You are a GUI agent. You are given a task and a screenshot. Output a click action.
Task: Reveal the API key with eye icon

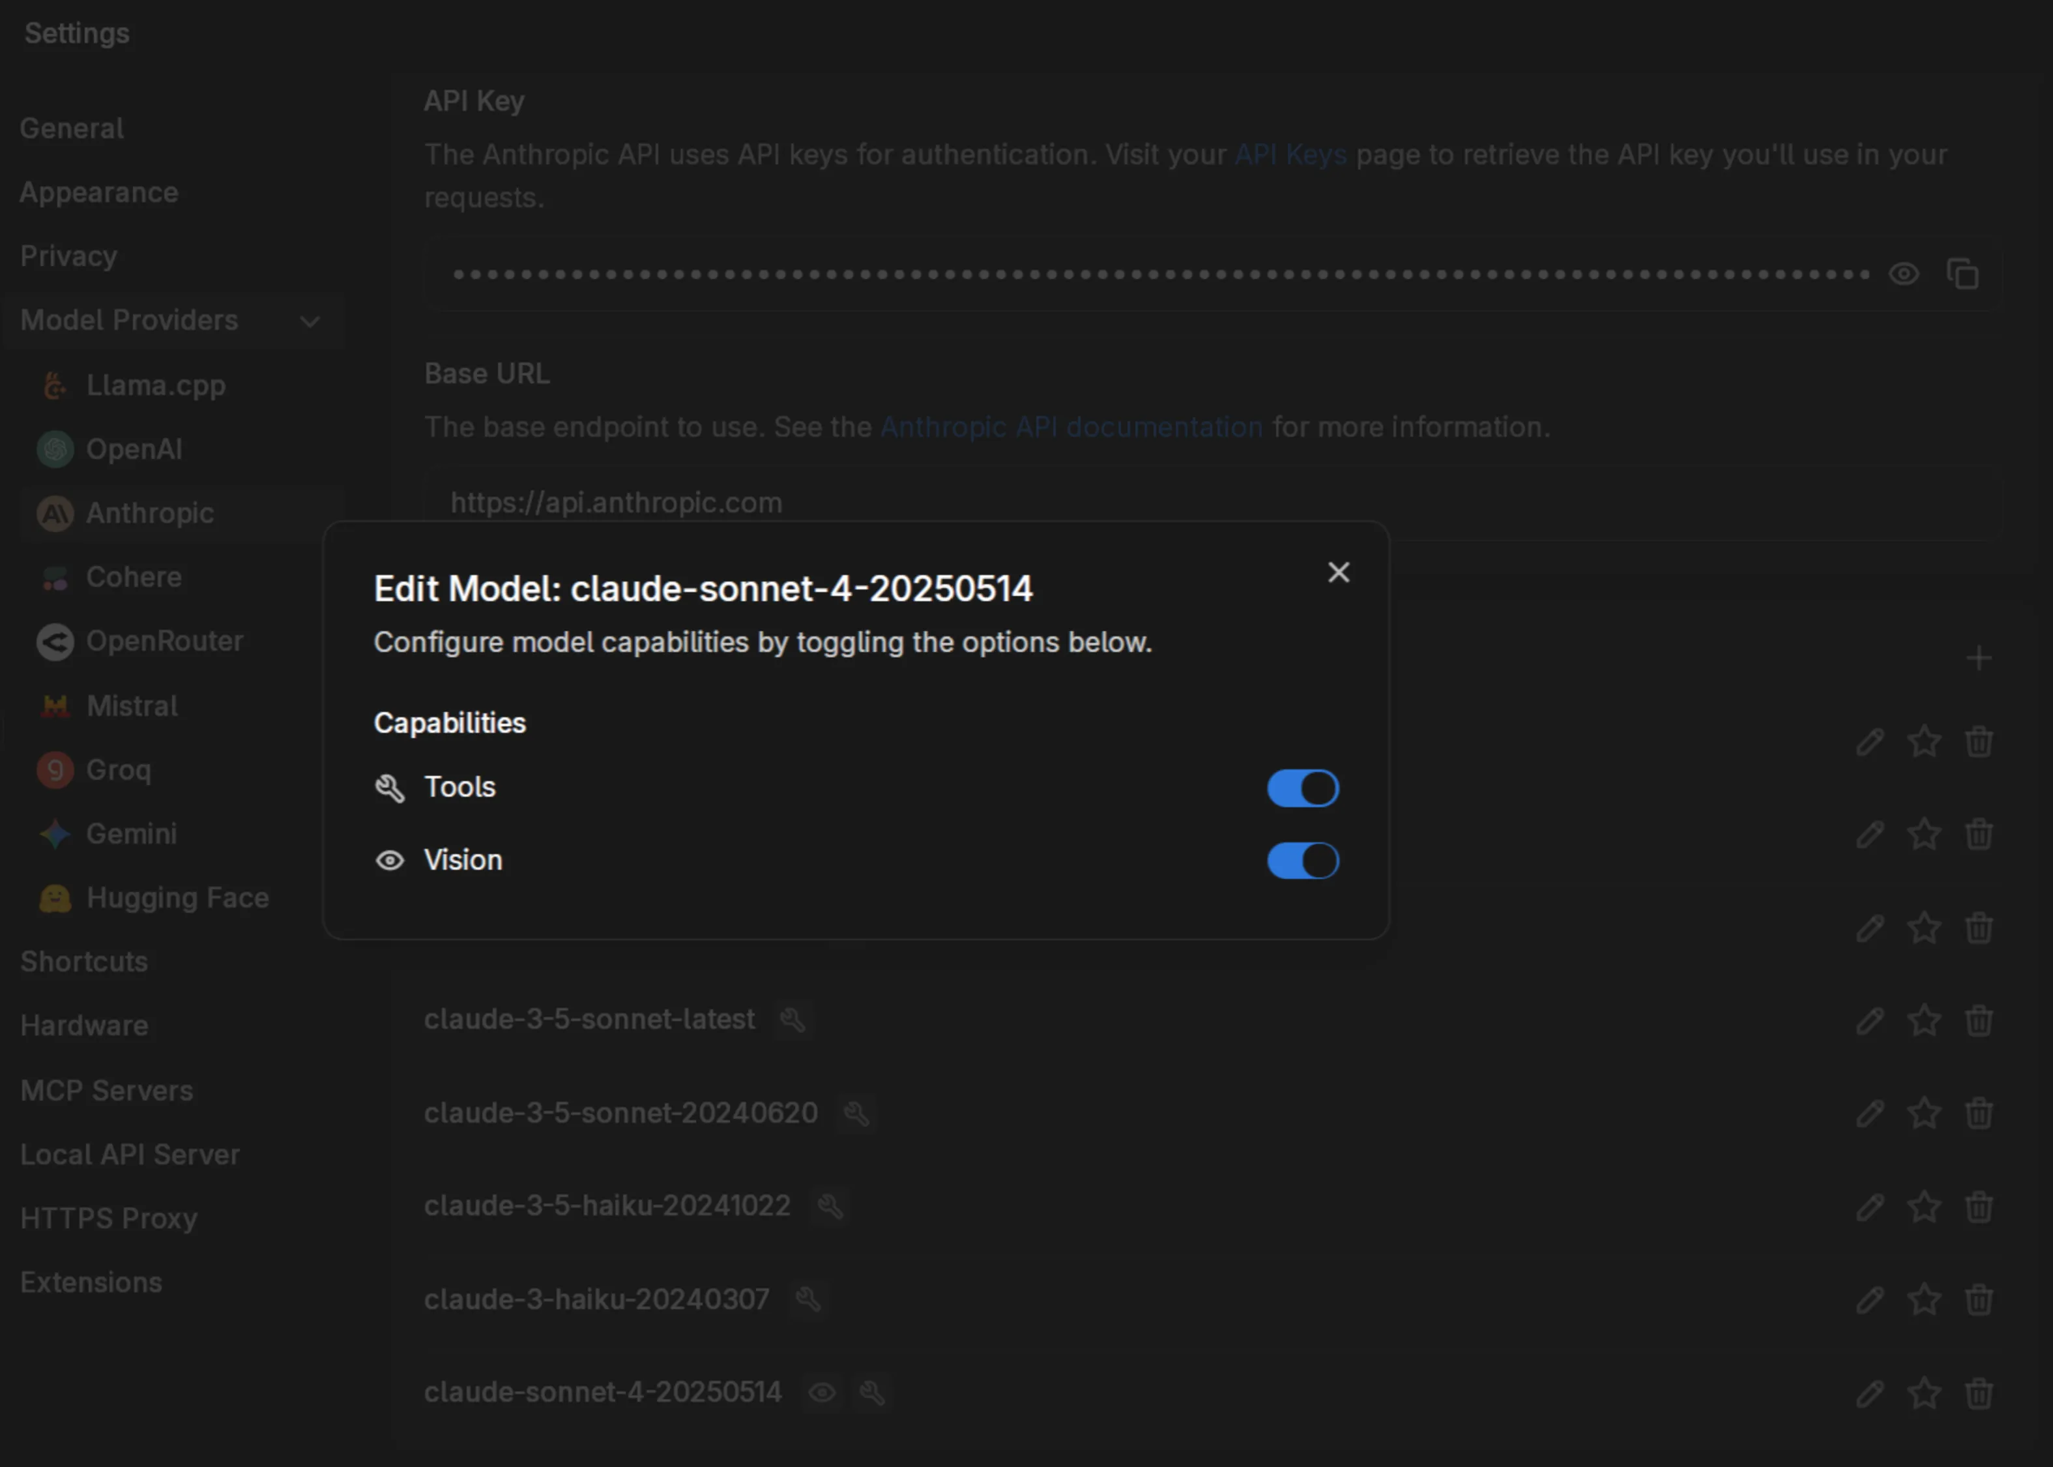click(x=1903, y=274)
